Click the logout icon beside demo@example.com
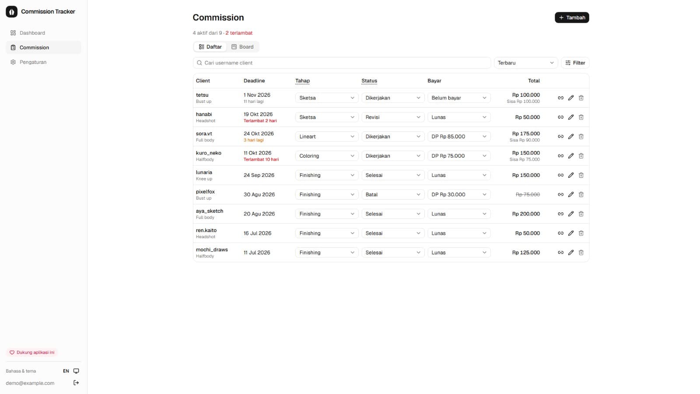The height and width of the screenshot is (394, 700). [x=76, y=383]
